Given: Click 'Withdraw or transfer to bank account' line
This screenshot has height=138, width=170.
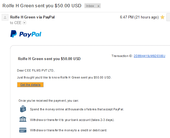Looking at the screenshot, I should pos(72,120).
